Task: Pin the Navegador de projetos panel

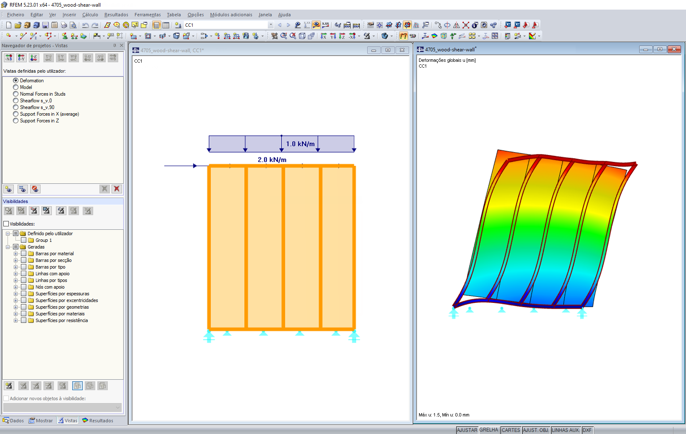Action: [x=114, y=46]
